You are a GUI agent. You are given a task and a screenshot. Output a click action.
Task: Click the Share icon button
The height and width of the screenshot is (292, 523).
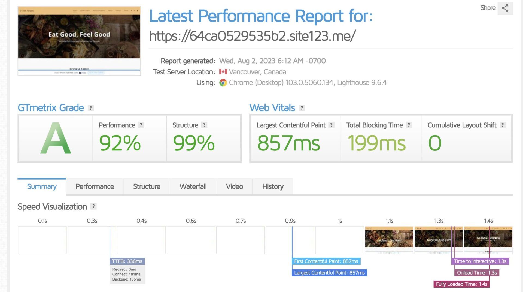click(x=505, y=8)
